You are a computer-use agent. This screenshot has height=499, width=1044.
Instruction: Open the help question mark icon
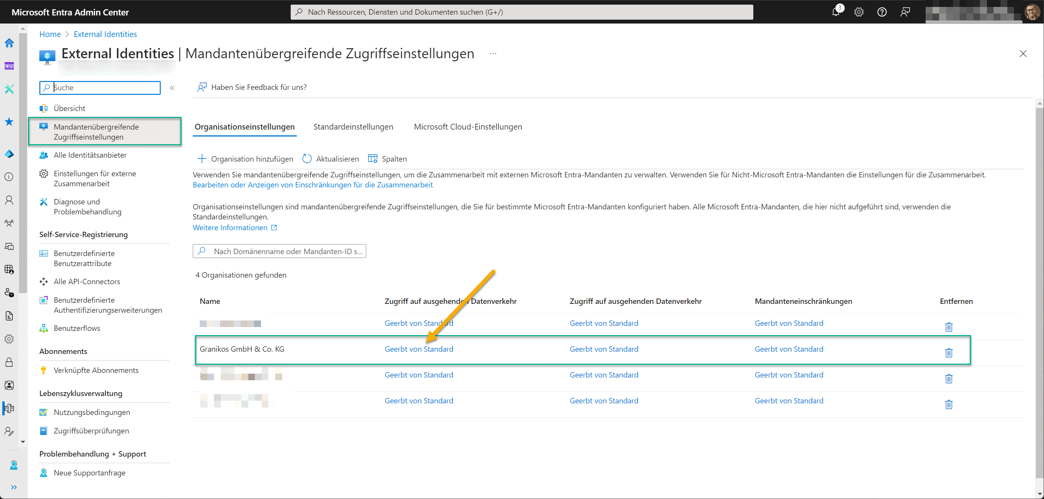tap(882, 12)
